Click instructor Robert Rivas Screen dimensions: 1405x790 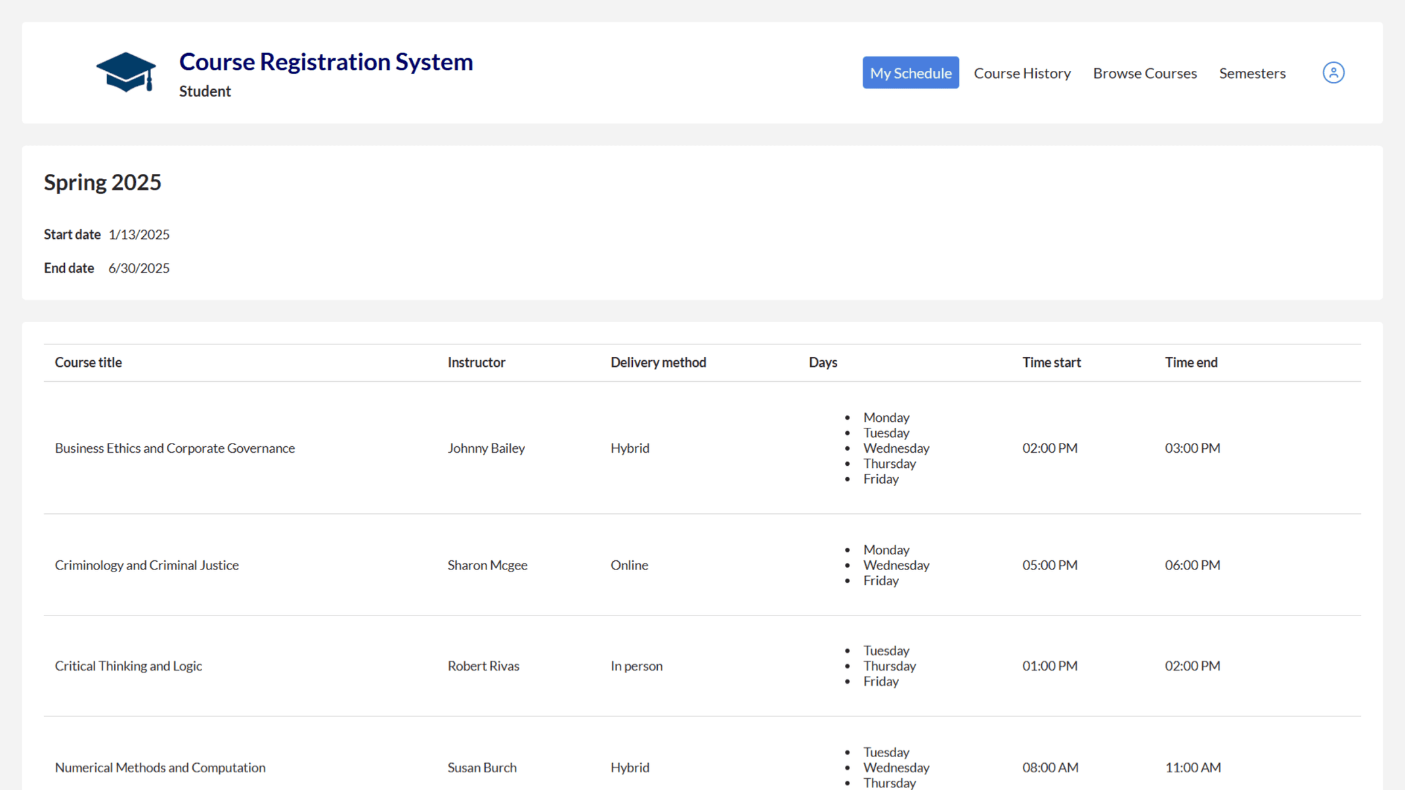tap(483, 666)
